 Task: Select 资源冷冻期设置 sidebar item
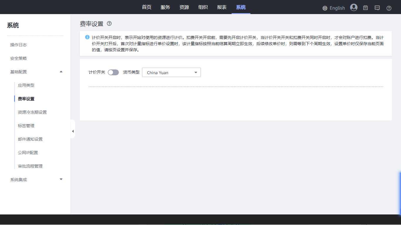click(32, 112)
